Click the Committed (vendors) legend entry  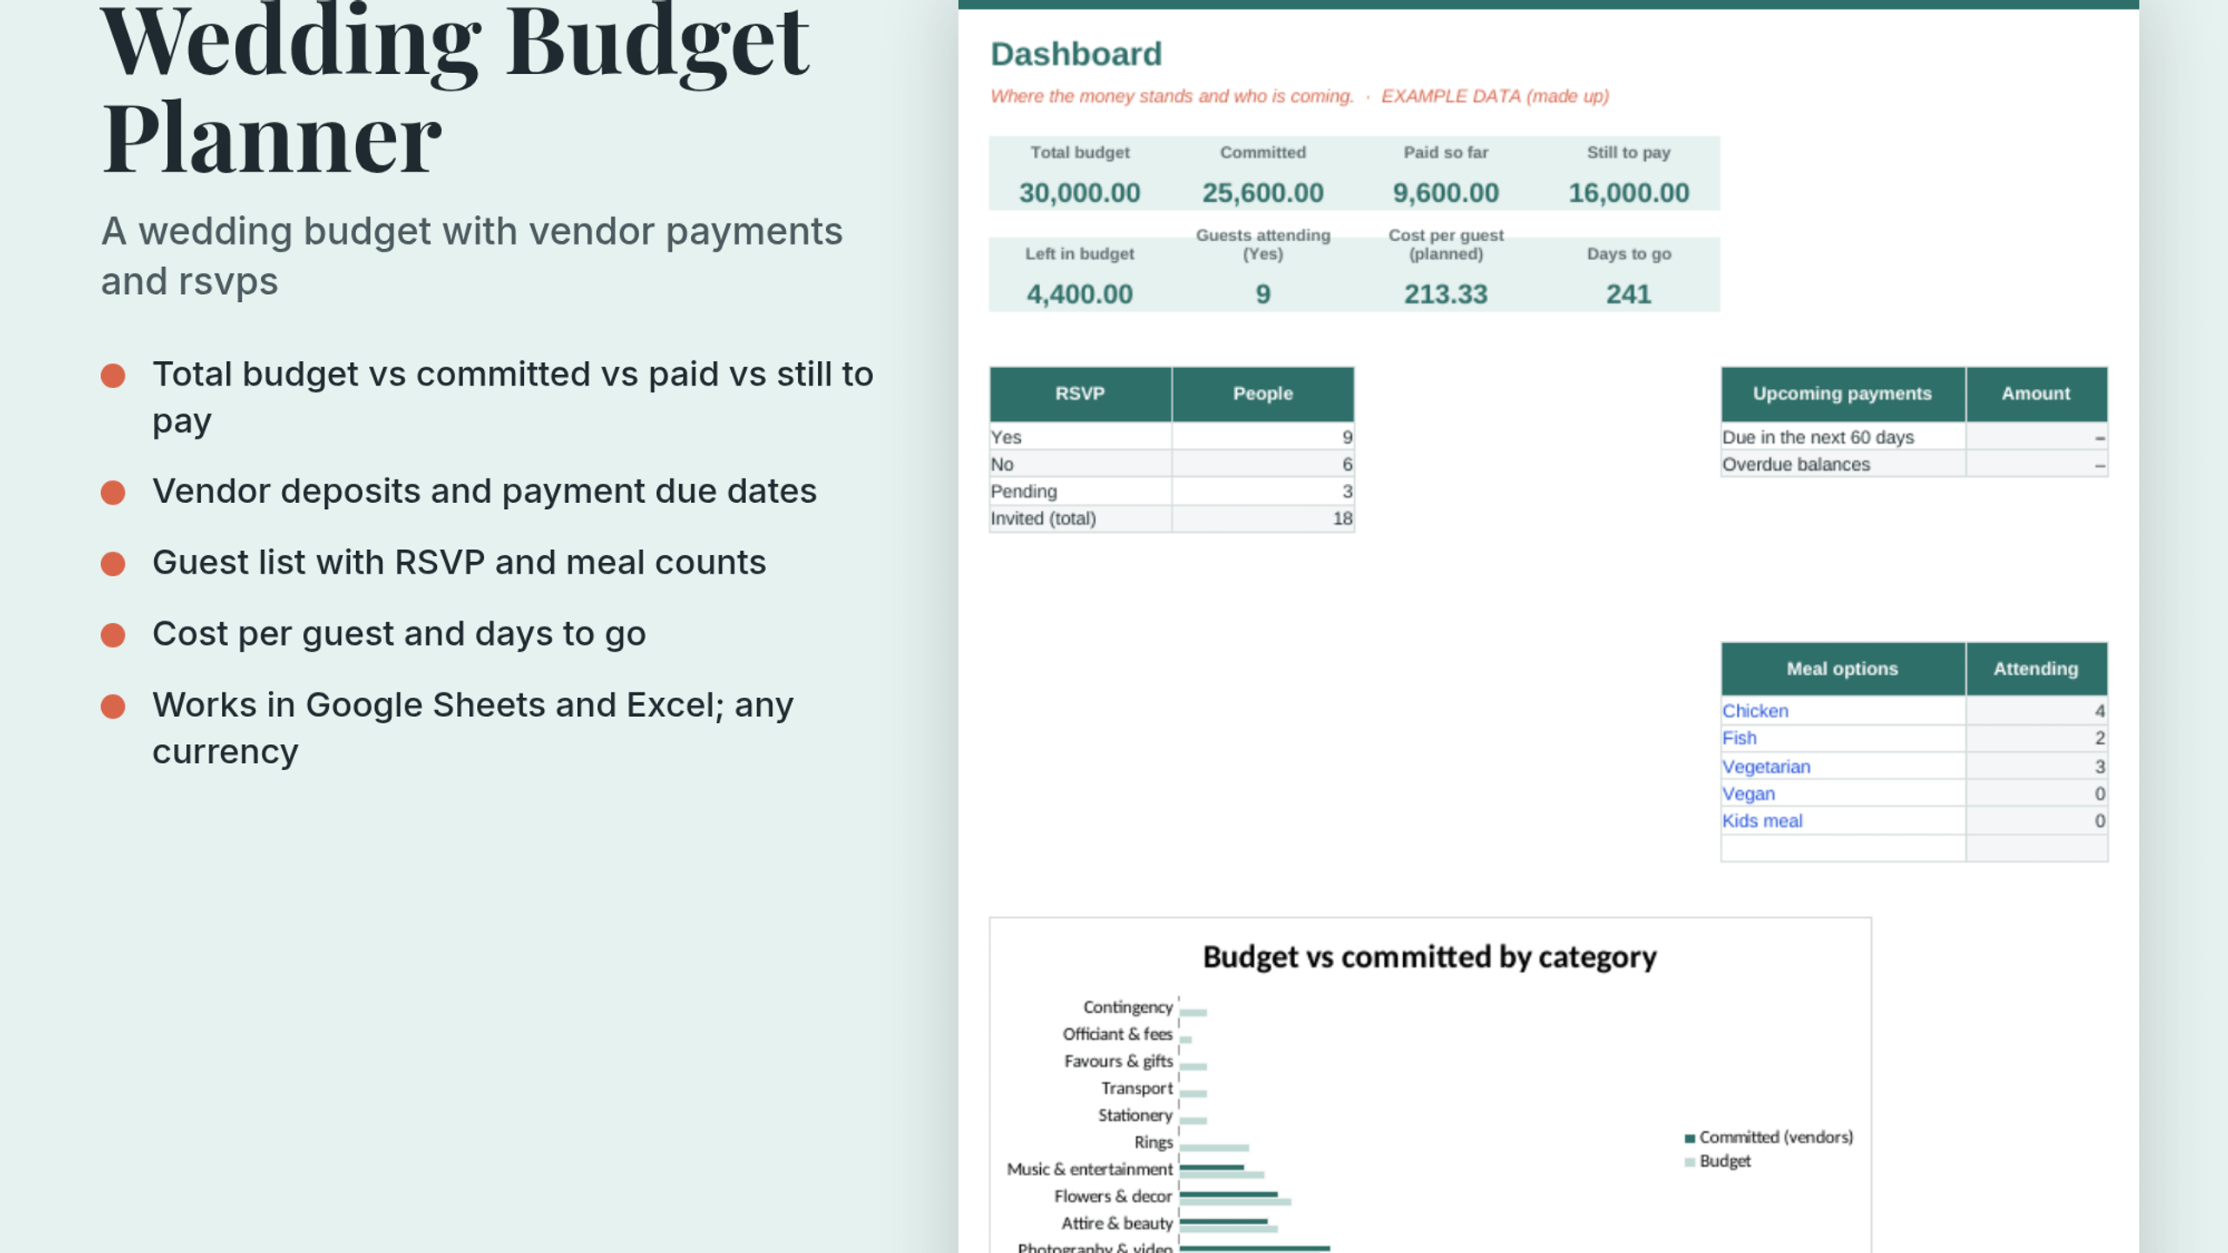[x=1768, y=1137]
